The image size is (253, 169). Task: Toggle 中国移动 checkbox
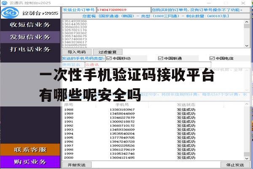(x=109, y=58)
